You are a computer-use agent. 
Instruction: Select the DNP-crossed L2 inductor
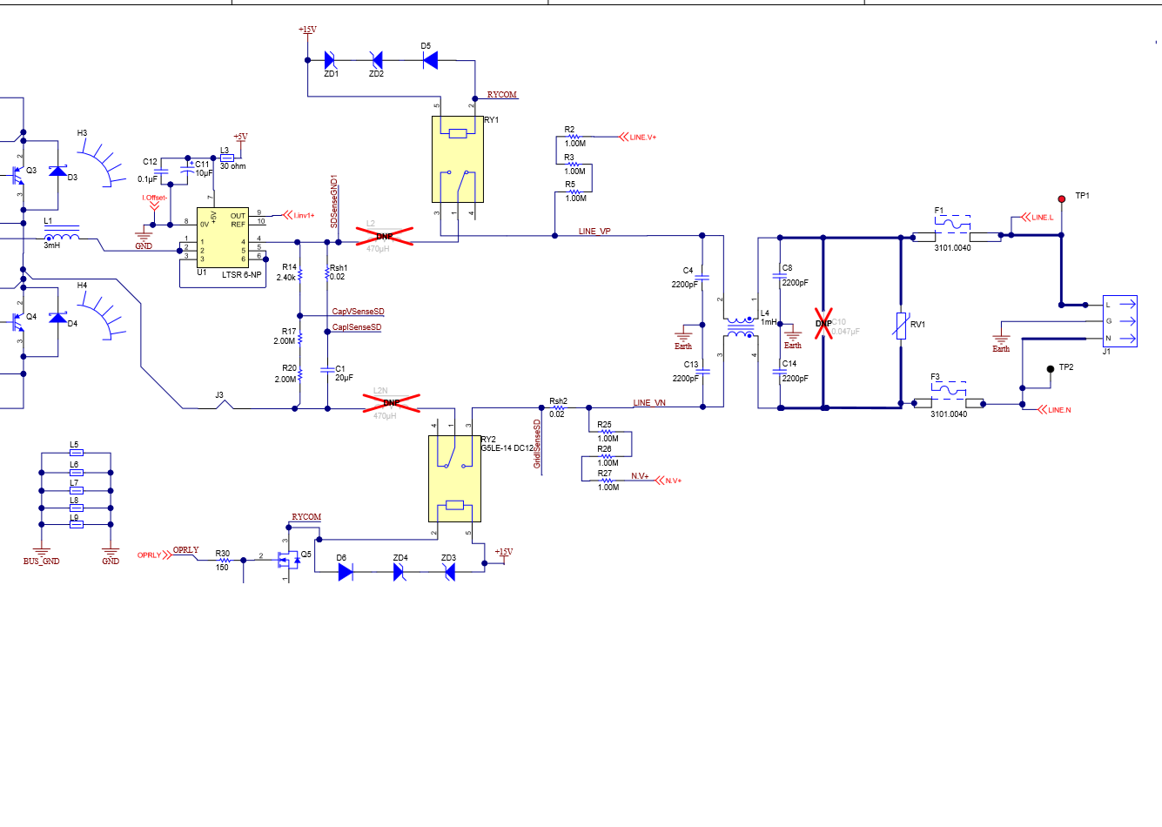point(385,236)
